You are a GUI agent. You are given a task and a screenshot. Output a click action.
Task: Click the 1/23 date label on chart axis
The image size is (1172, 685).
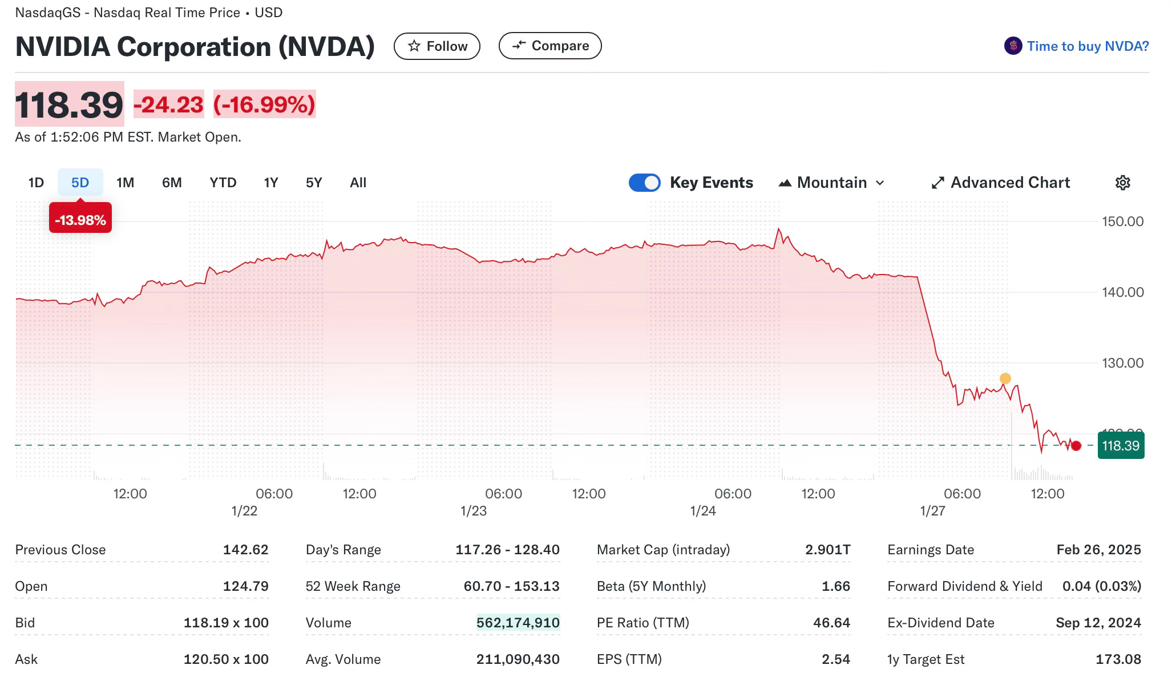474,511
